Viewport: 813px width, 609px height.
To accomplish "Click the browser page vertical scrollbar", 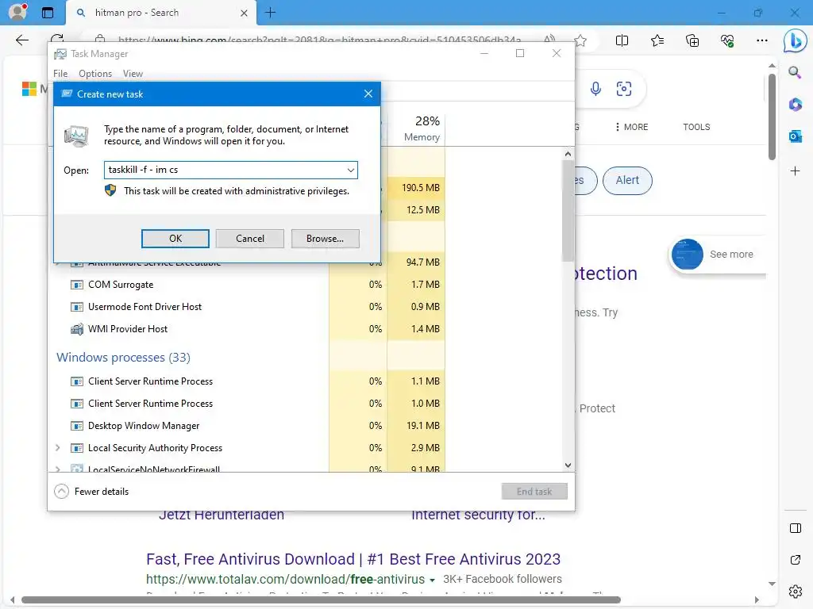I will (772, 117).
